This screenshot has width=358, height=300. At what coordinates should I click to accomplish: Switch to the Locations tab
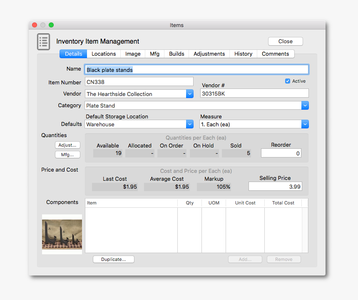tap(104, 54)
